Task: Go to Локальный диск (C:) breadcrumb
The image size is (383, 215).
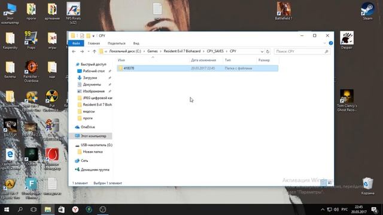Action: point(125,51)
